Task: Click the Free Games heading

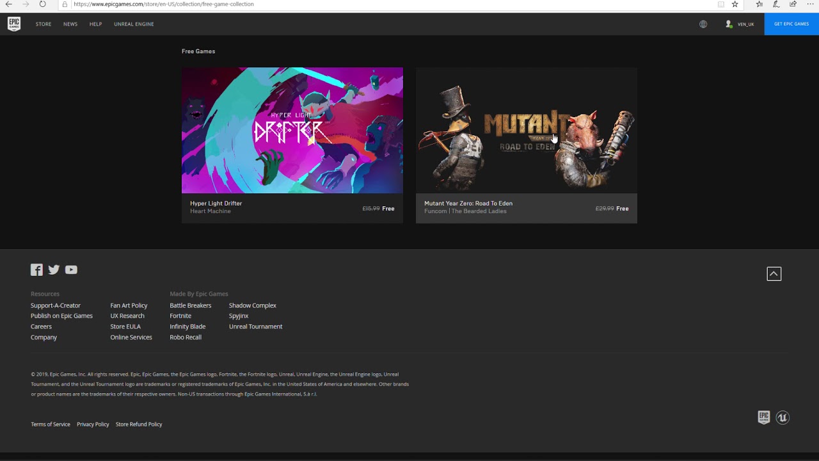Action: (198, 51)
